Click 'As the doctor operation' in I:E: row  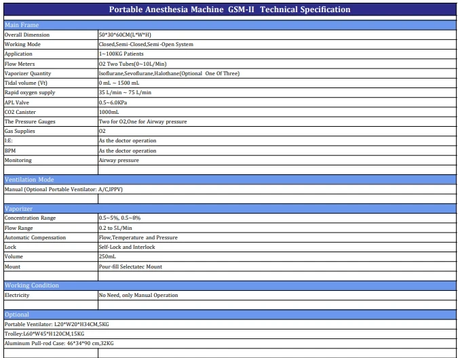click(128, 140)
